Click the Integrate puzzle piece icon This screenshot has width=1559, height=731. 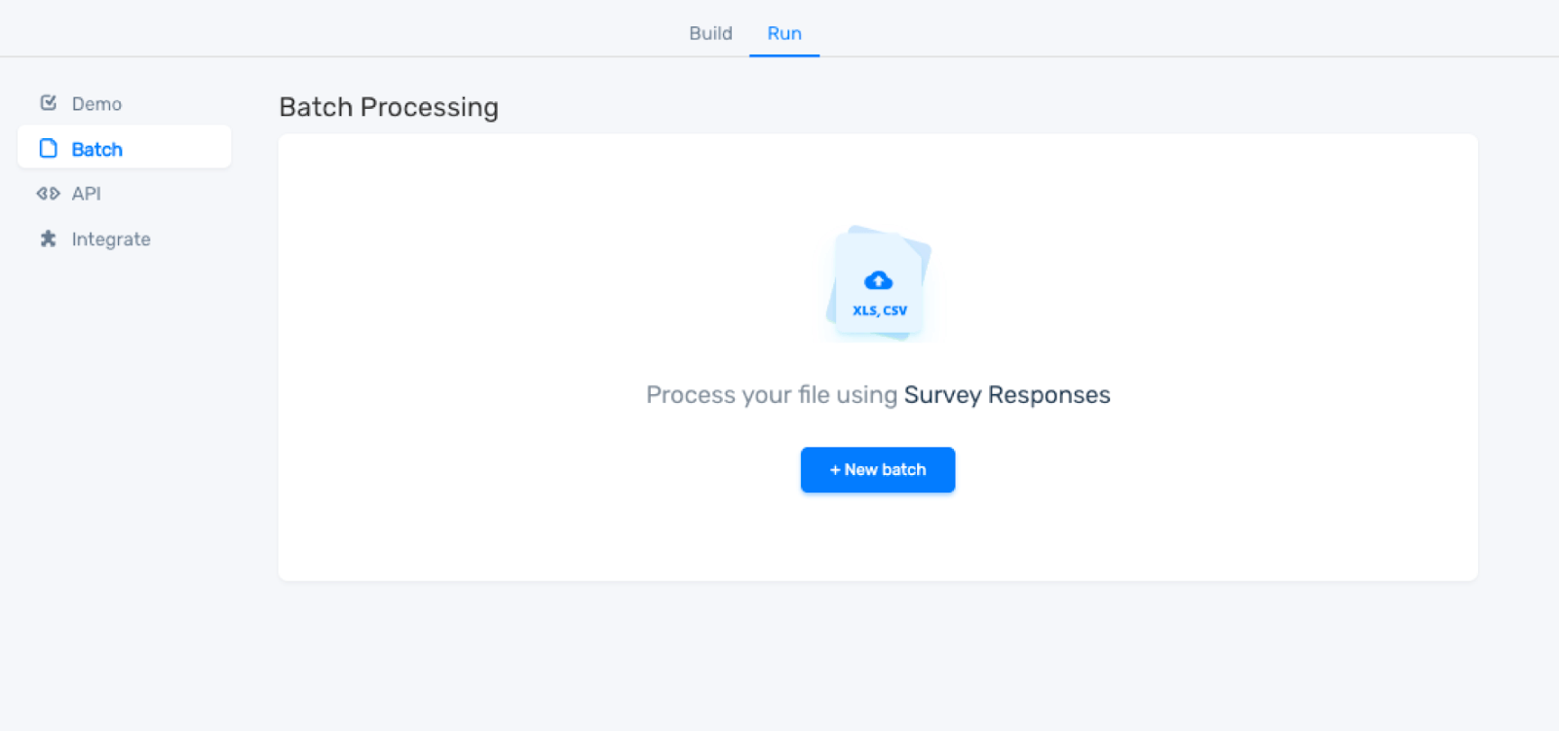(48, 238)
